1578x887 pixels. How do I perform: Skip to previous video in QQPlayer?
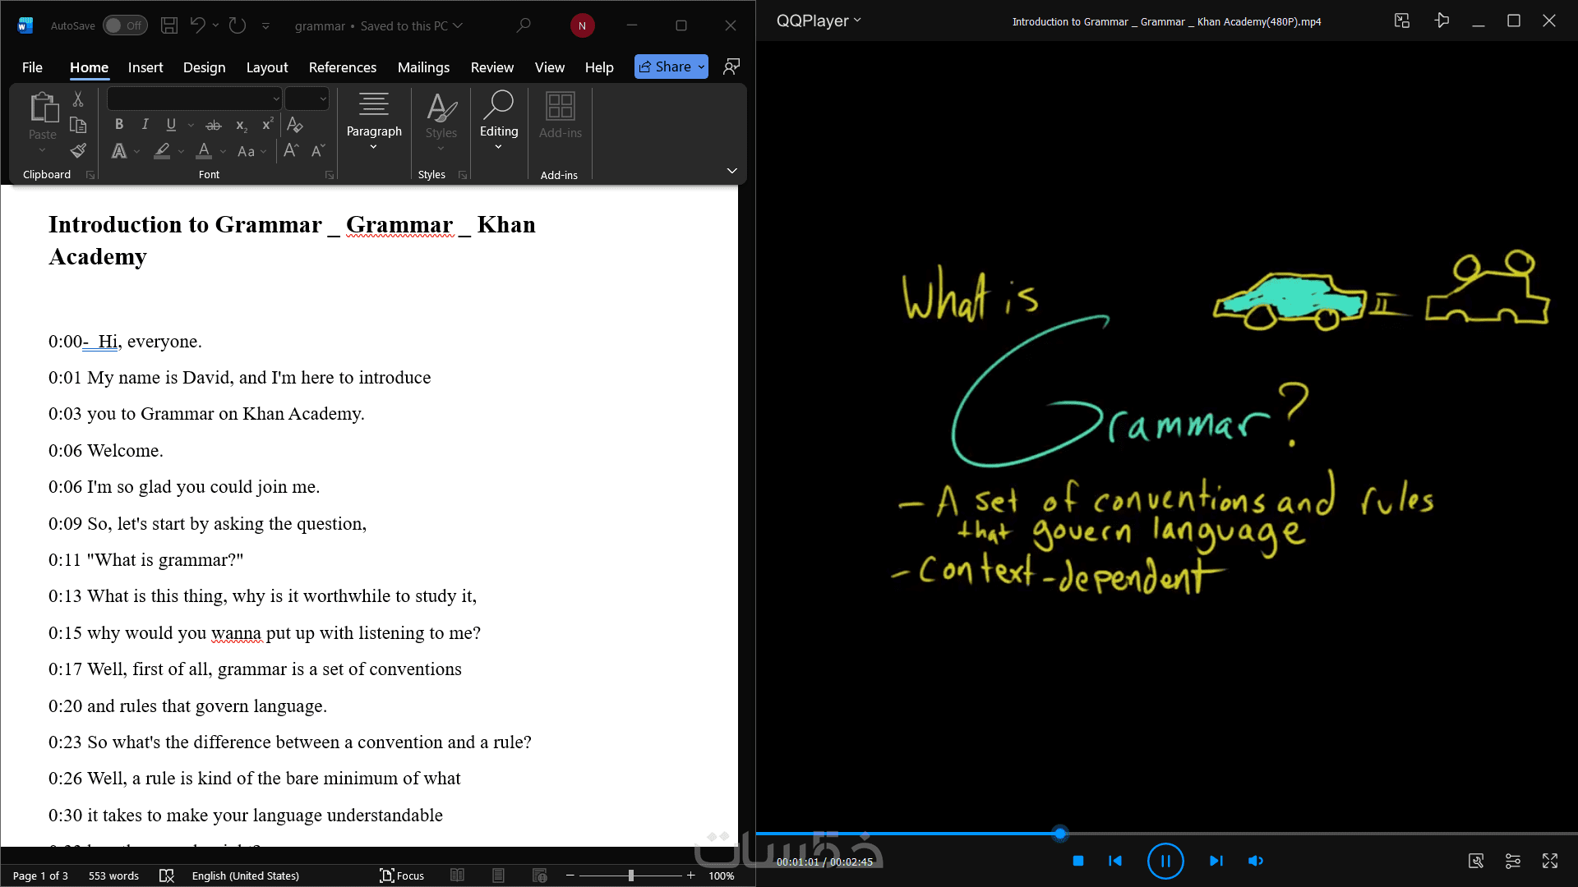1115,861
